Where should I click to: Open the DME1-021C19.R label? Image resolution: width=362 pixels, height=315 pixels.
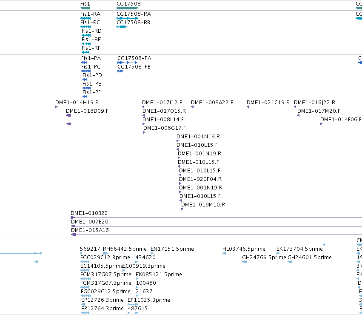point(268,103)
